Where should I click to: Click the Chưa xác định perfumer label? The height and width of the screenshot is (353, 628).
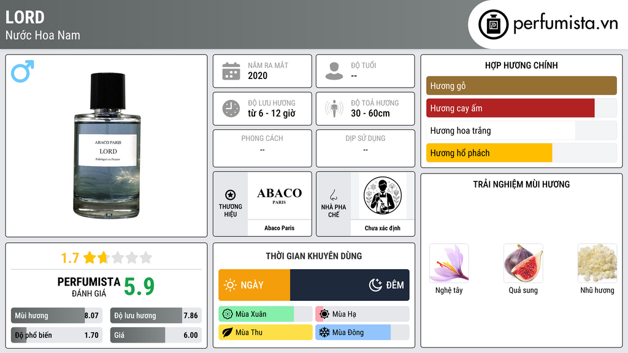382,228
